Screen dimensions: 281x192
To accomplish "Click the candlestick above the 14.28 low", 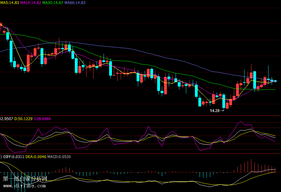I will tap(224, 101).
